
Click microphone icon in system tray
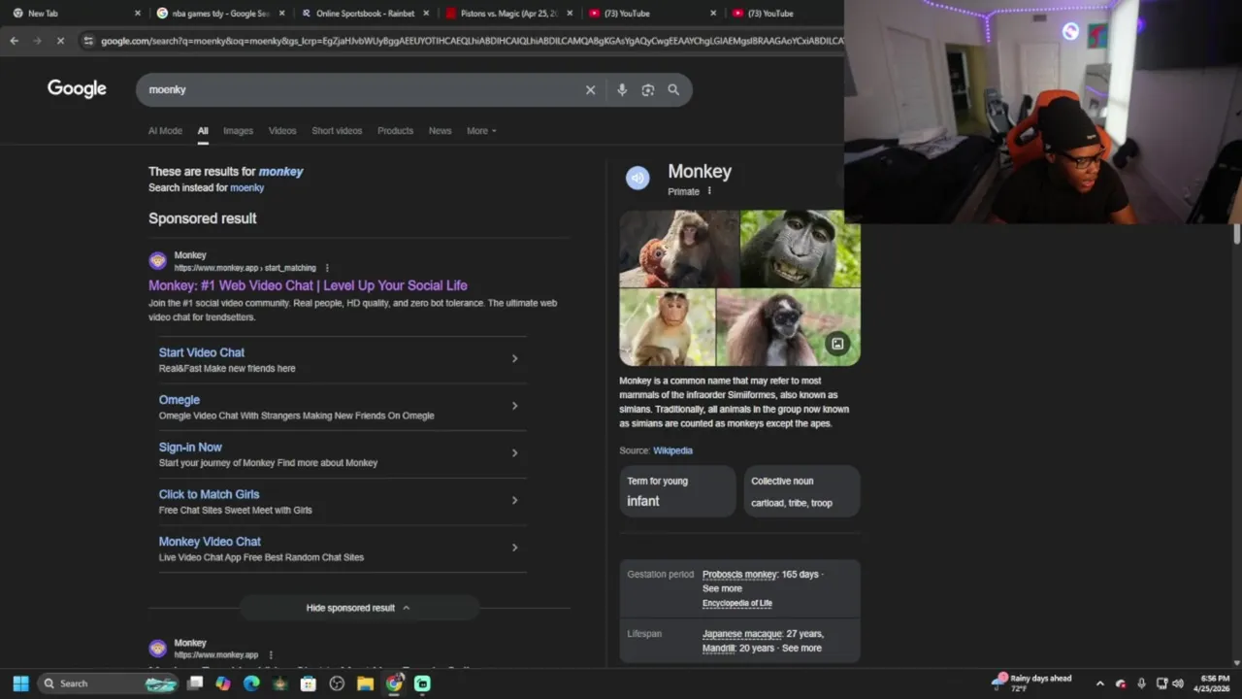click(x=1141, y=683)
